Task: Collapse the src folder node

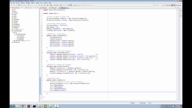Action: click(13, 33)
